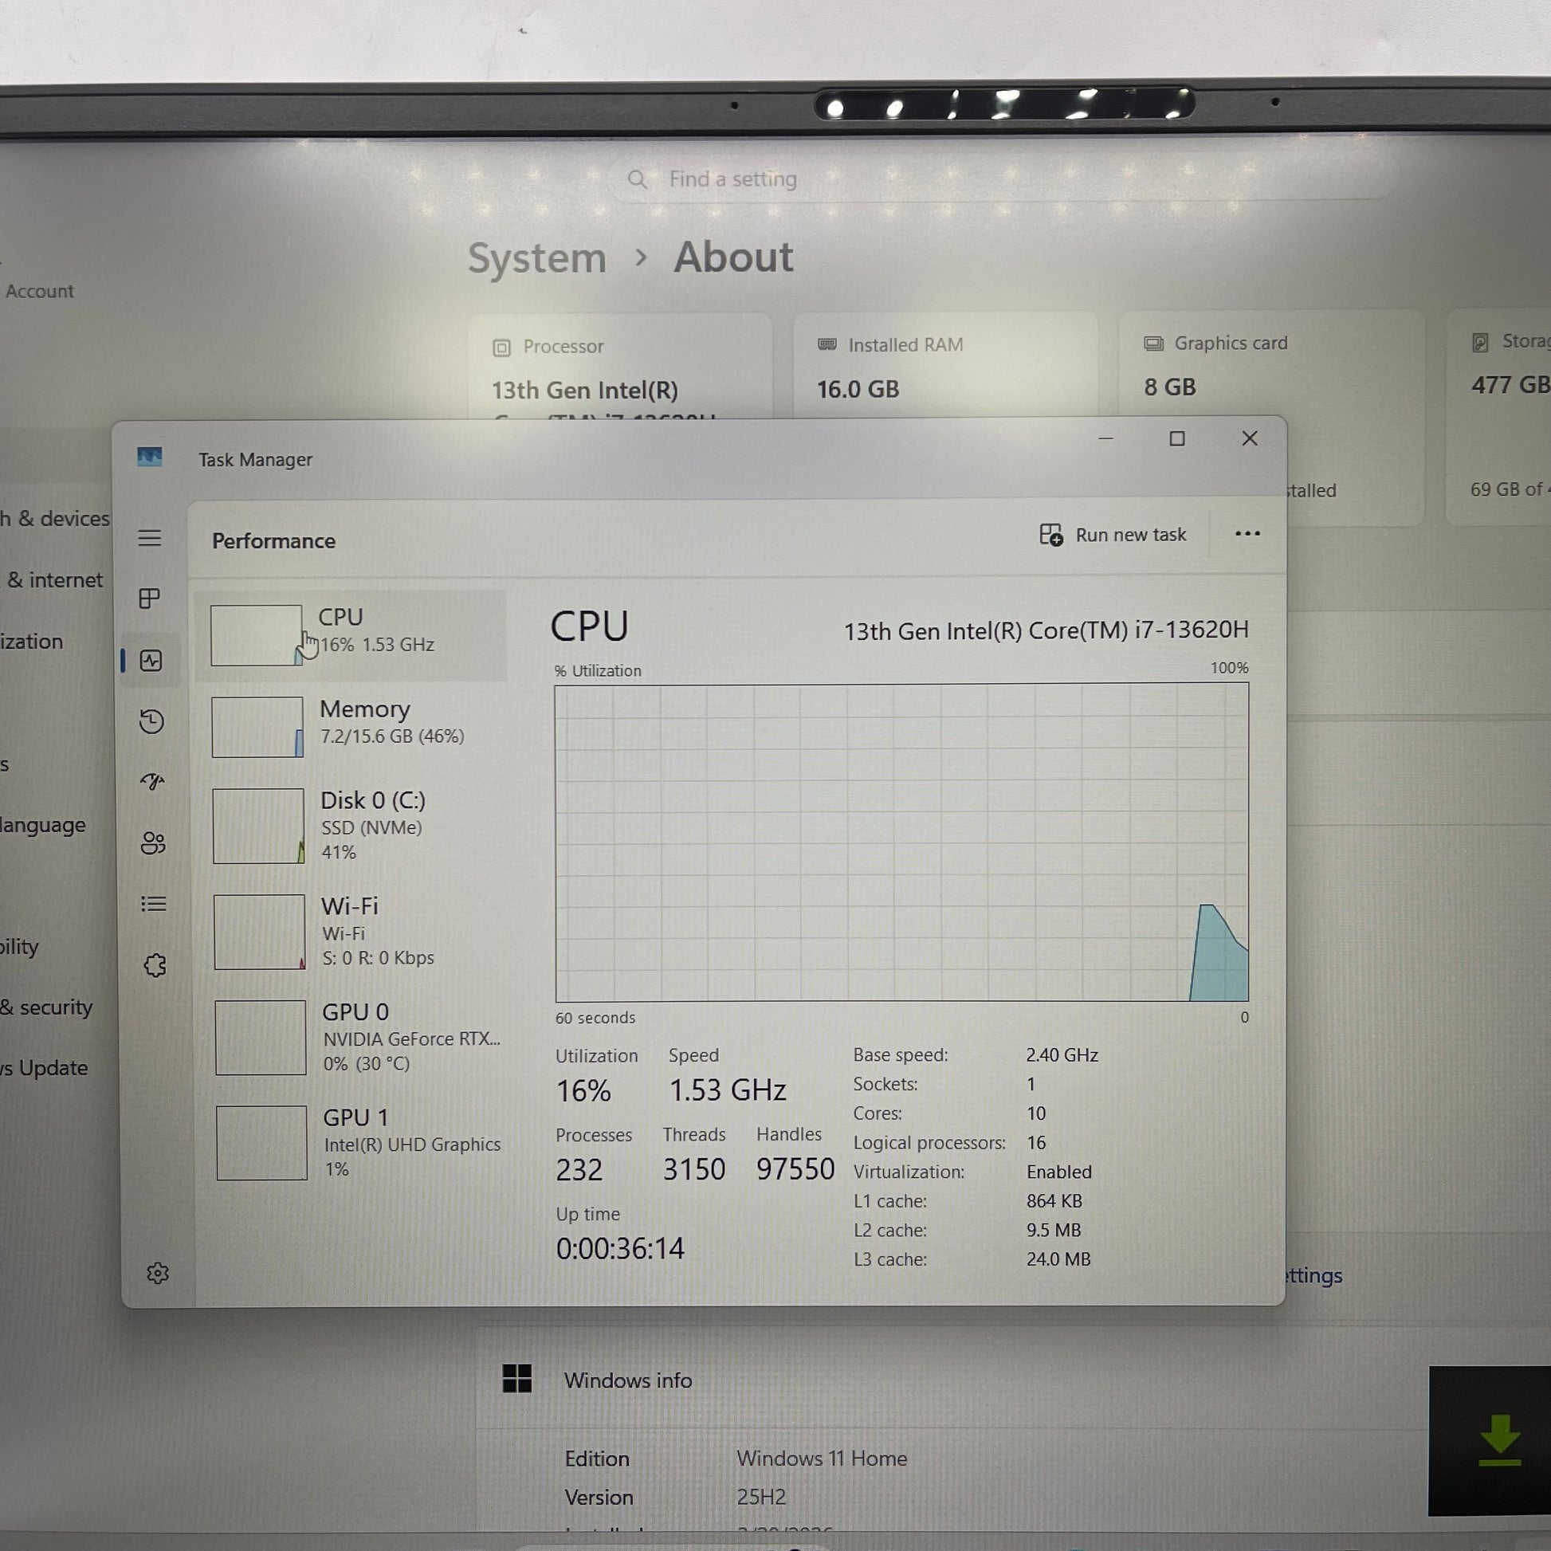Select the Performance page icon
Screen dimensions: 1551x1551
(x=151, y=660)
